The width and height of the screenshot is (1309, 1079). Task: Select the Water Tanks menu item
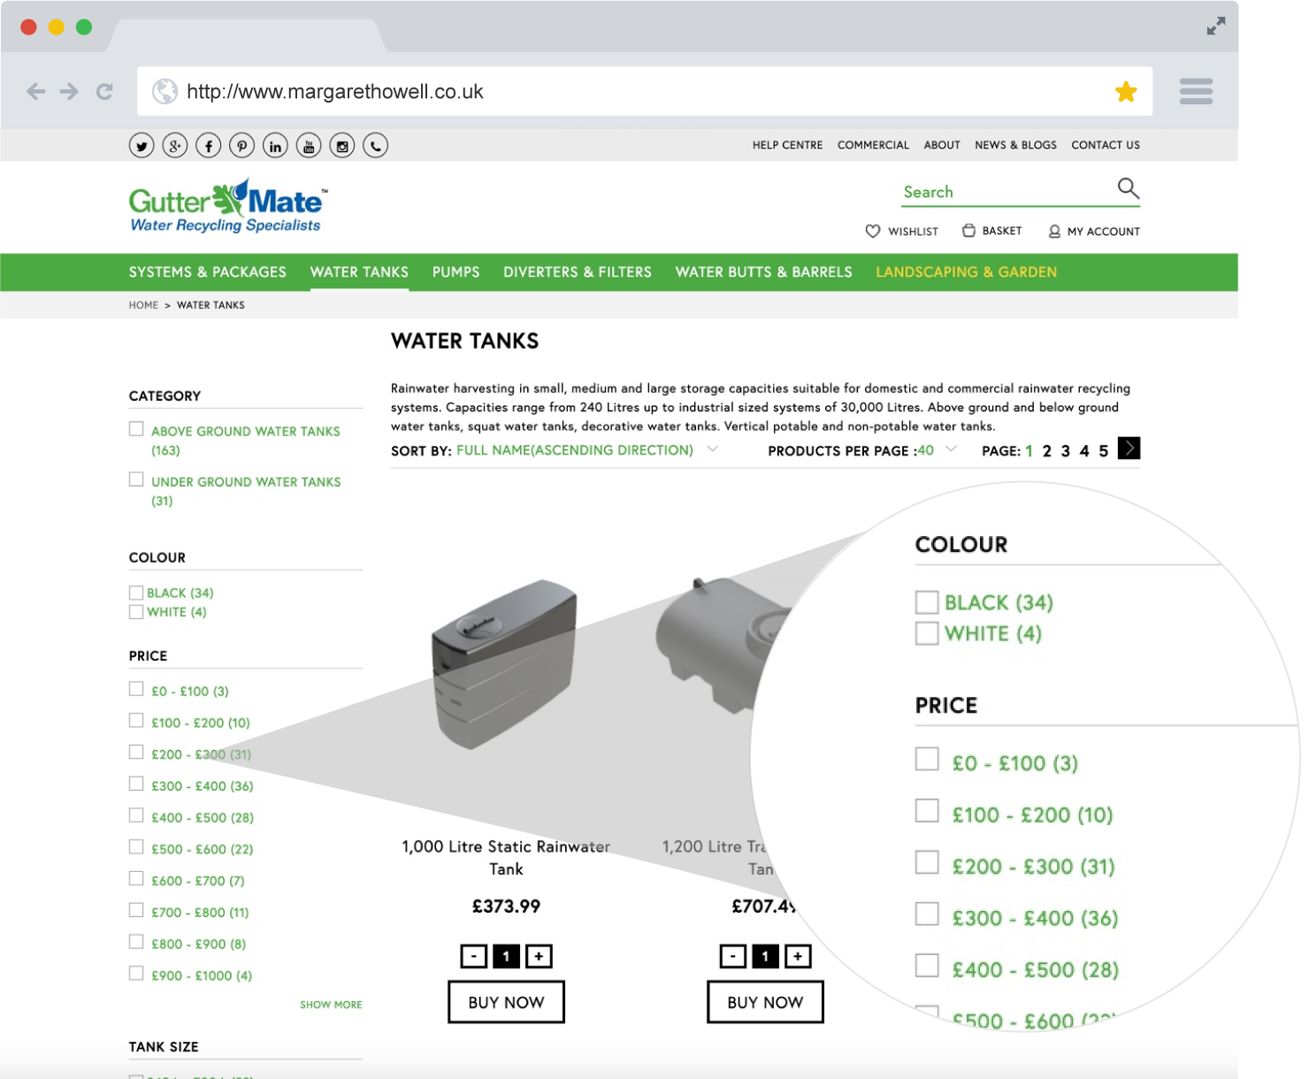pyautogui.click(x=359, y=272)
